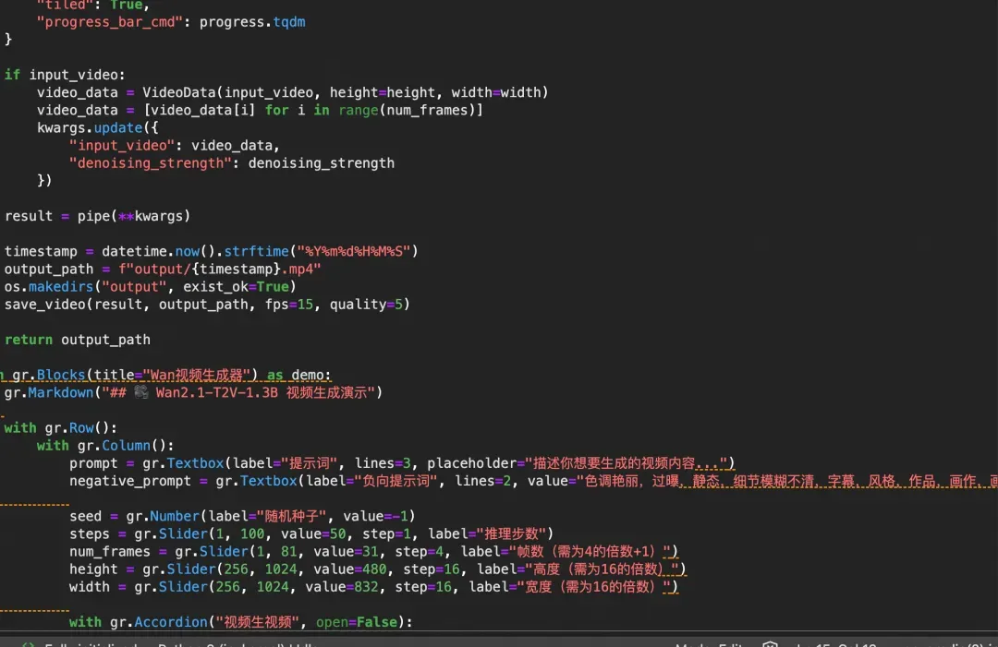Click the negative_prompt variable name
The image size is (998, 647).
coord(130,482)
